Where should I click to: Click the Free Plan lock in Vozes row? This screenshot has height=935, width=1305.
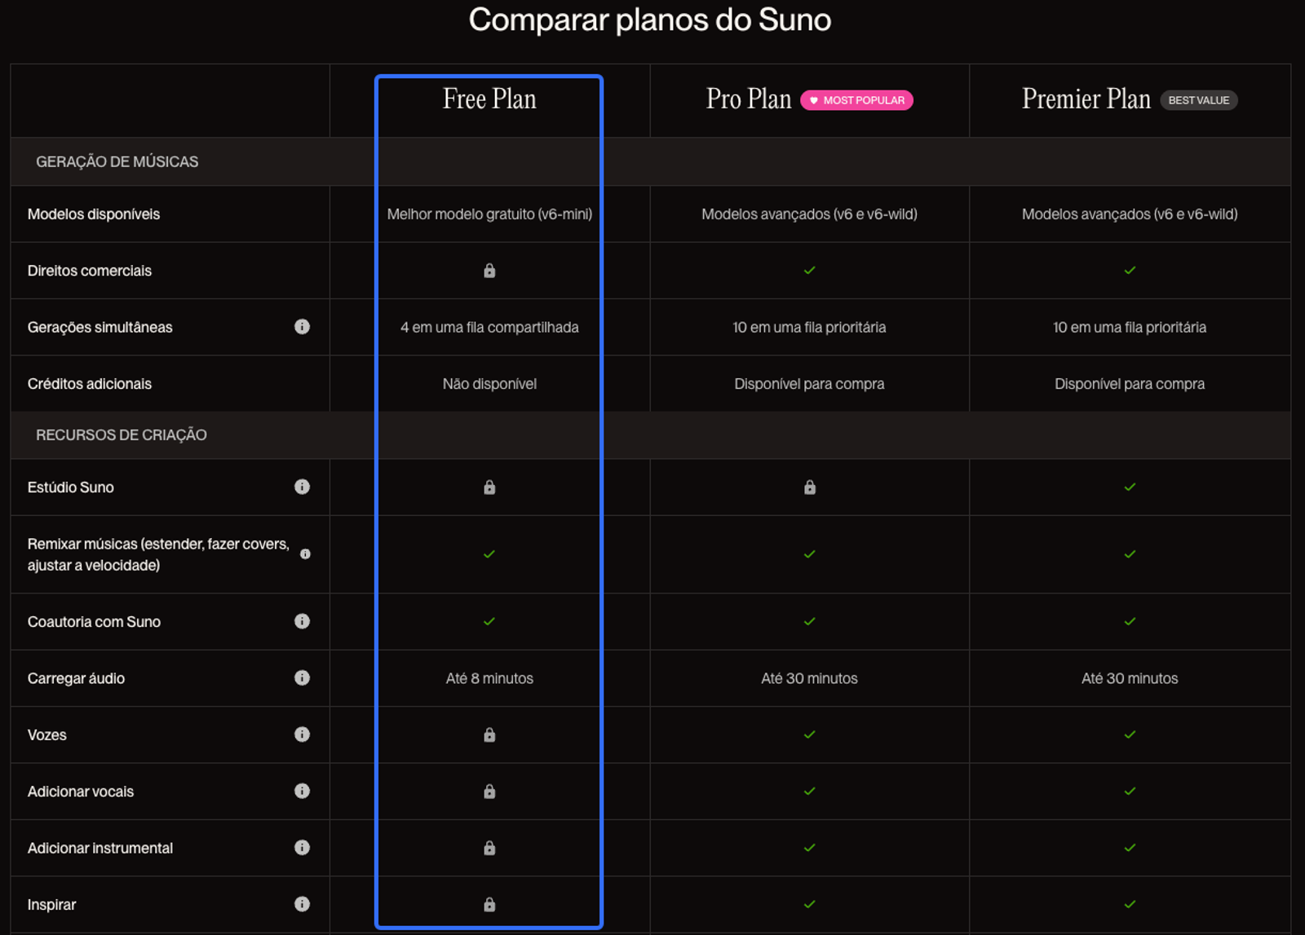tap(489, 735)
